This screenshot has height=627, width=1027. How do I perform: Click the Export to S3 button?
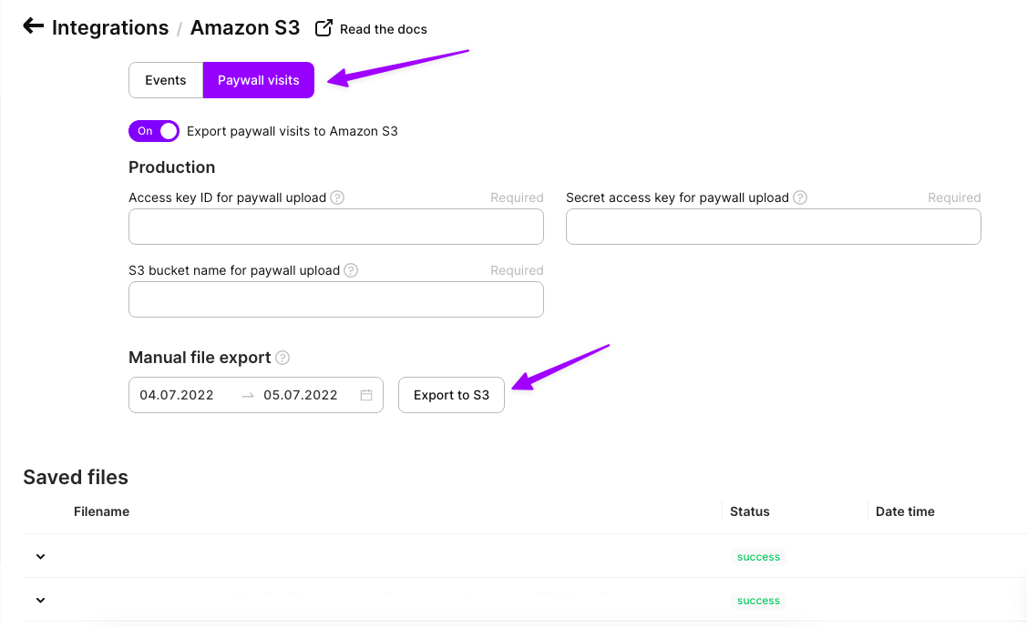(451, 395)
